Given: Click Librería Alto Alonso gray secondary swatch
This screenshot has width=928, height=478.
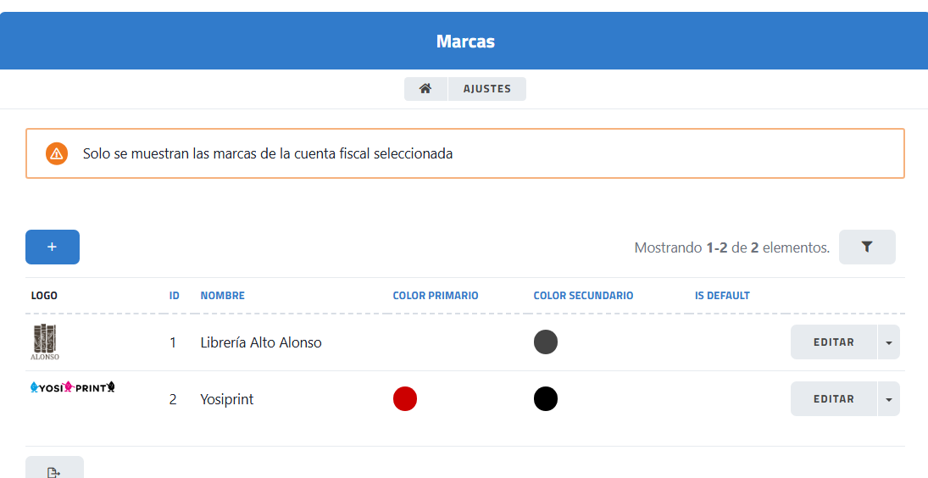Looking at the screenshot, I should 546,342.
